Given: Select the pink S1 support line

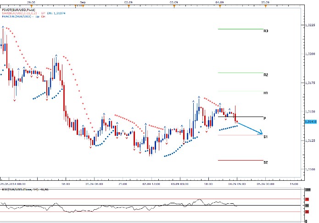Looking at the screenshot, I should pyautogui.click(x=241, y=135).
